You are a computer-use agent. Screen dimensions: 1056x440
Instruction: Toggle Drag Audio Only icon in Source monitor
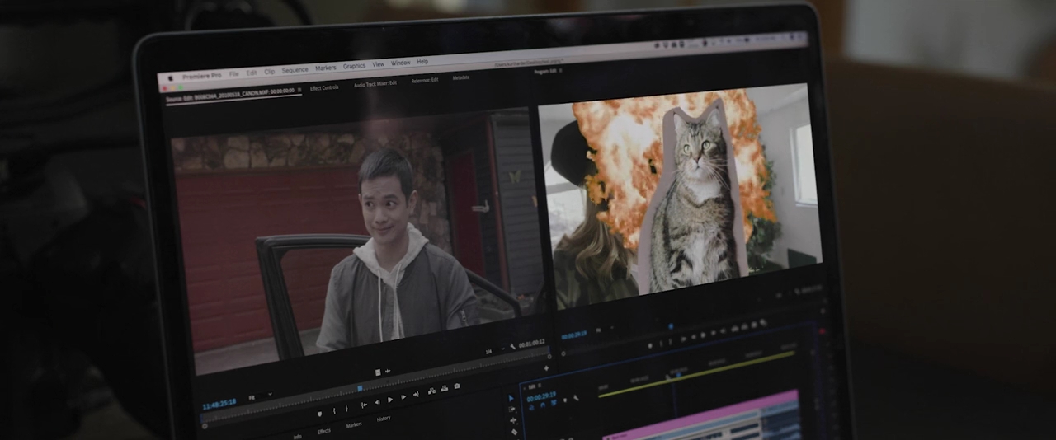click(388, 372)
